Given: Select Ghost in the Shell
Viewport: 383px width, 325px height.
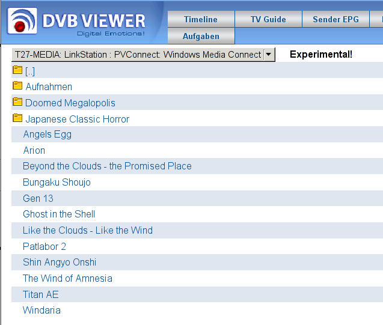Looking at the screenshot, I should [59, 214].
